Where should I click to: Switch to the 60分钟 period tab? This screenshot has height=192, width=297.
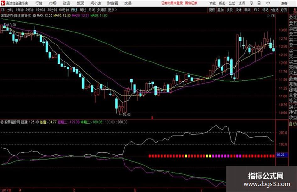click(64, 10)
